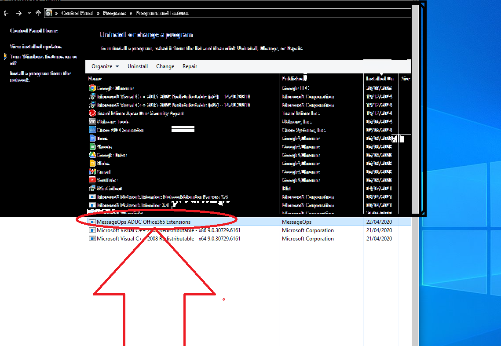The image size is (501, 346).
Task: Open Turn Windows features on or off
Action: [x=44, y=60]
